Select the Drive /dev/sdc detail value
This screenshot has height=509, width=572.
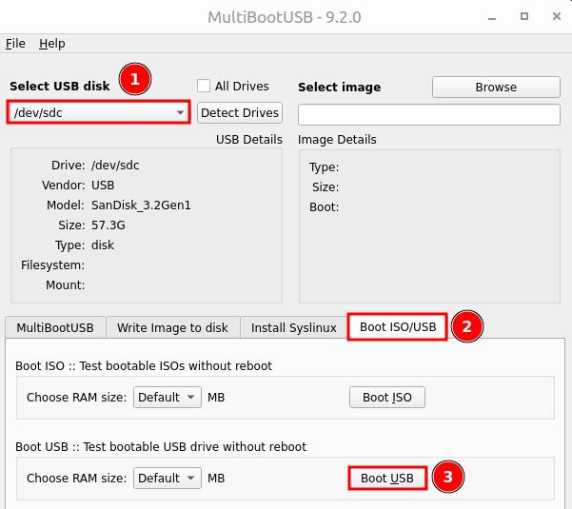(x=115, y=166)
